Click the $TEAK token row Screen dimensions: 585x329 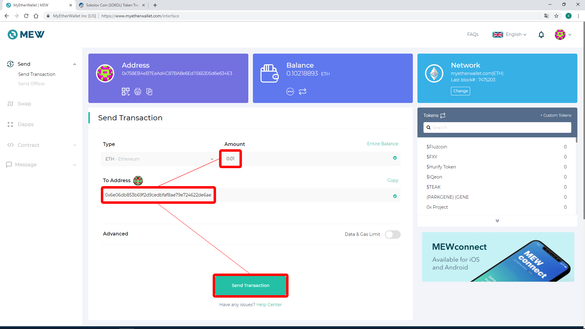point(497,187)
